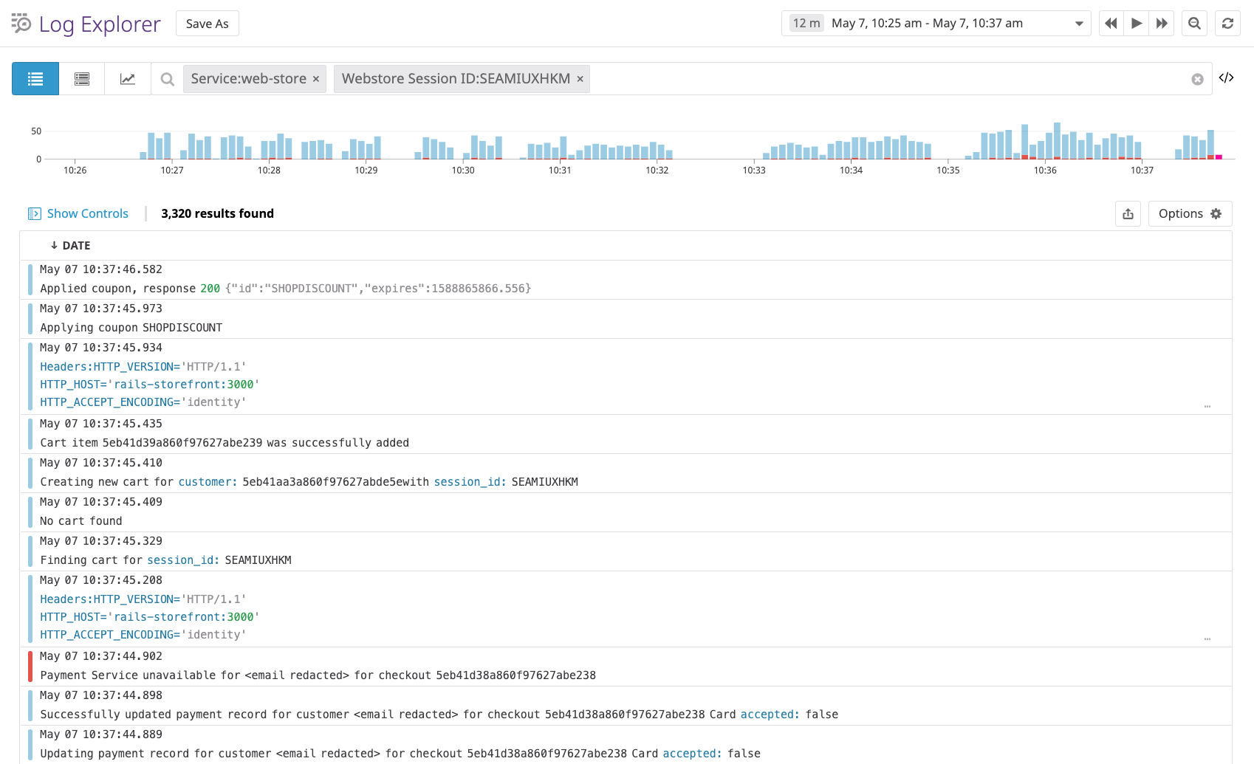Open query syntax editor with code icon

[x=1227, y=78]
